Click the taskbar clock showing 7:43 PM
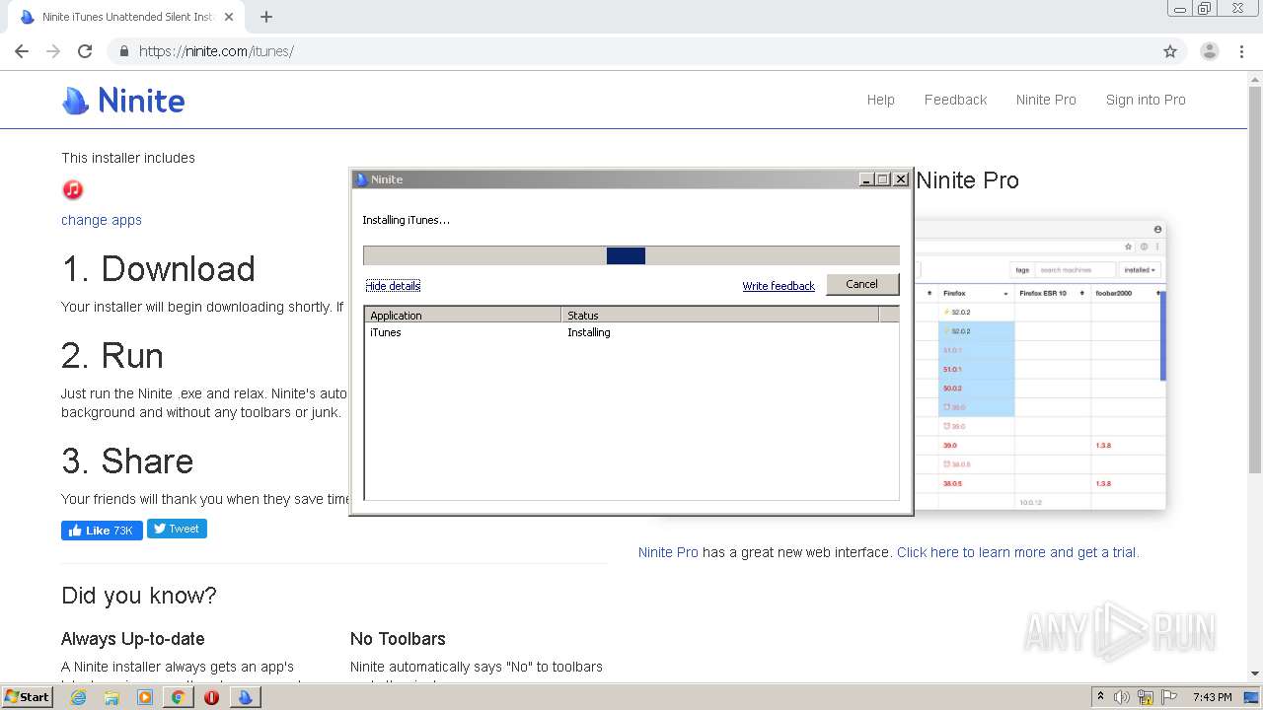This screenshot has height=710, width=1263. [x=1212, y=697]
